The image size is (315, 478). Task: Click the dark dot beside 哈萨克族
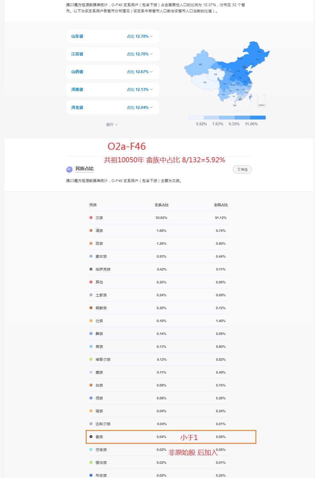point(91,269)
